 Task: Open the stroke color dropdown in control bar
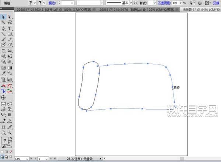pyautogui.click(x=44, y=3)
